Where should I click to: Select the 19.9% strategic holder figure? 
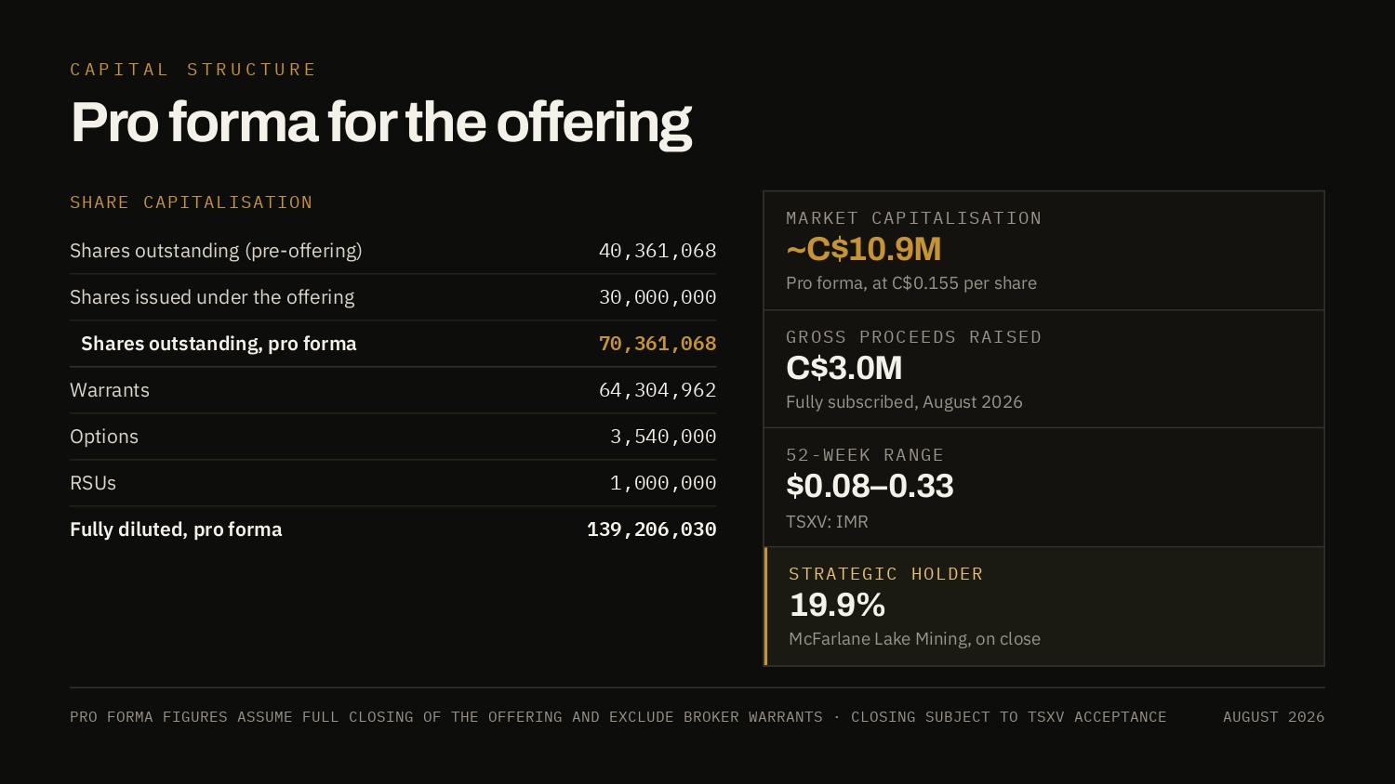click(837, 605)
